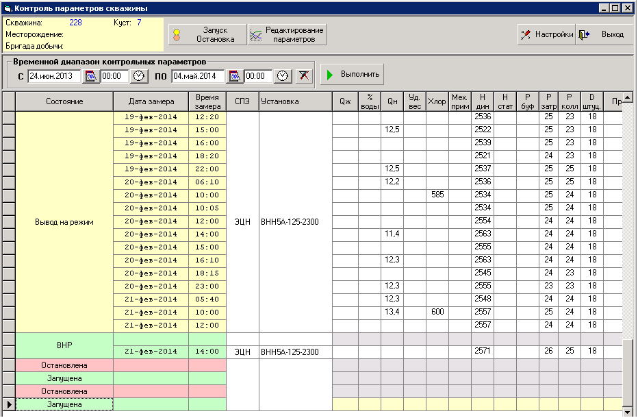Click ЭЦН in the Вывод на режим block
The width and height of the screenshot is (638, 418).
(x=242, y=222)
